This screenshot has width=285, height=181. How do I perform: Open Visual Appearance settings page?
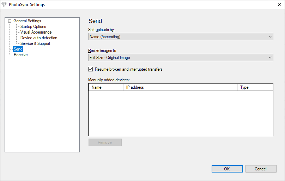(x=36, y=32)
